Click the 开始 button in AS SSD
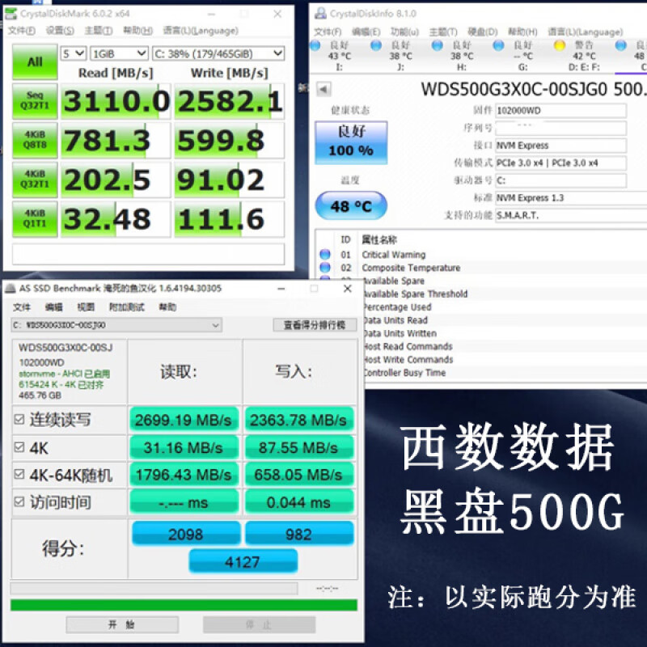The image size is (647, 647). (122, 624)
